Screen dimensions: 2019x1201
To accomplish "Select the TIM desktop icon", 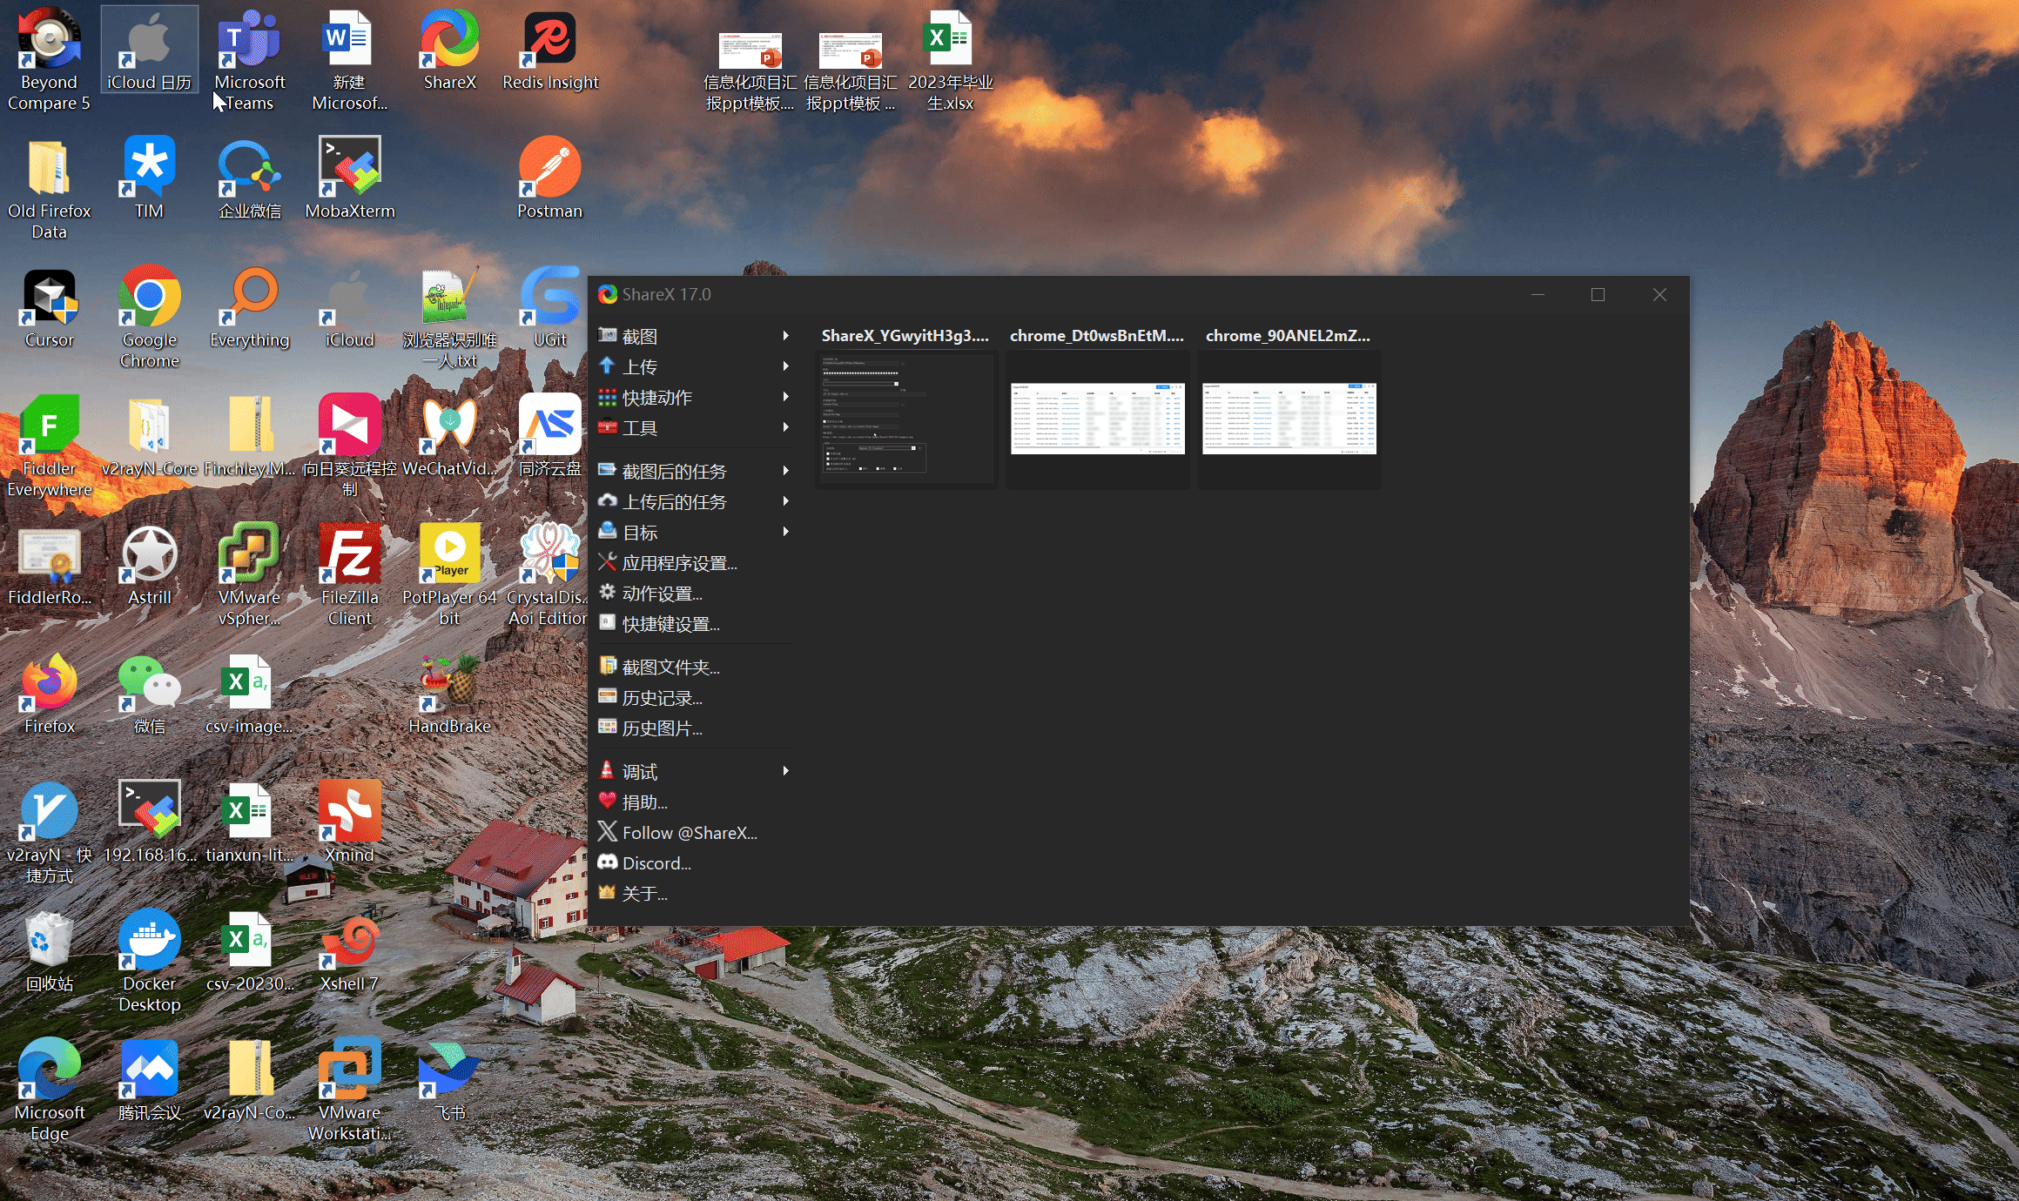I will 149,178.
